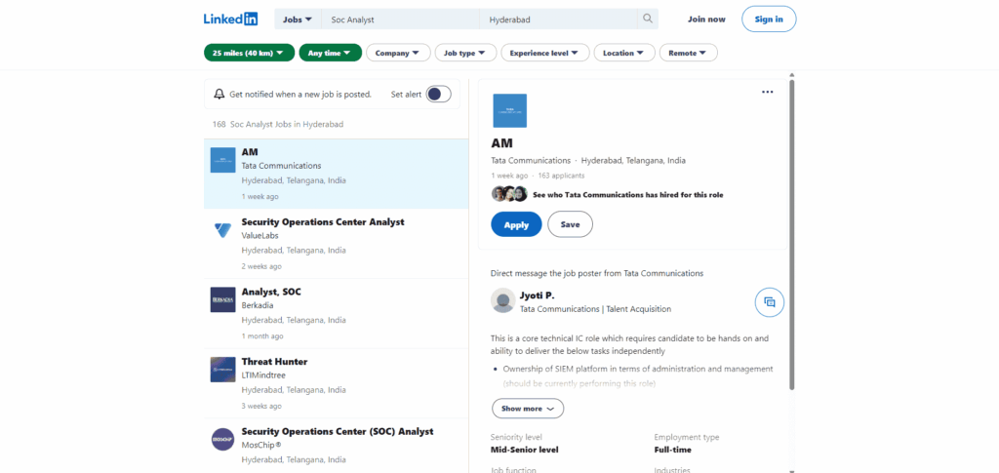
Task: Click See who Tata Communications has hired
Action: coord(627,195)
